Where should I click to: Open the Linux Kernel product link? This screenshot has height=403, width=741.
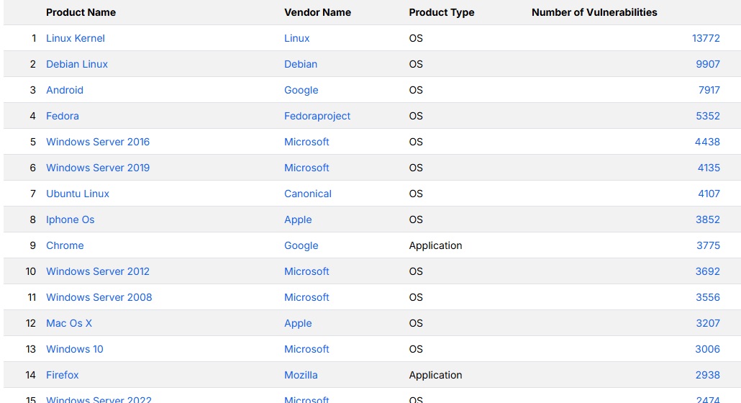click(x=76, y=38)
